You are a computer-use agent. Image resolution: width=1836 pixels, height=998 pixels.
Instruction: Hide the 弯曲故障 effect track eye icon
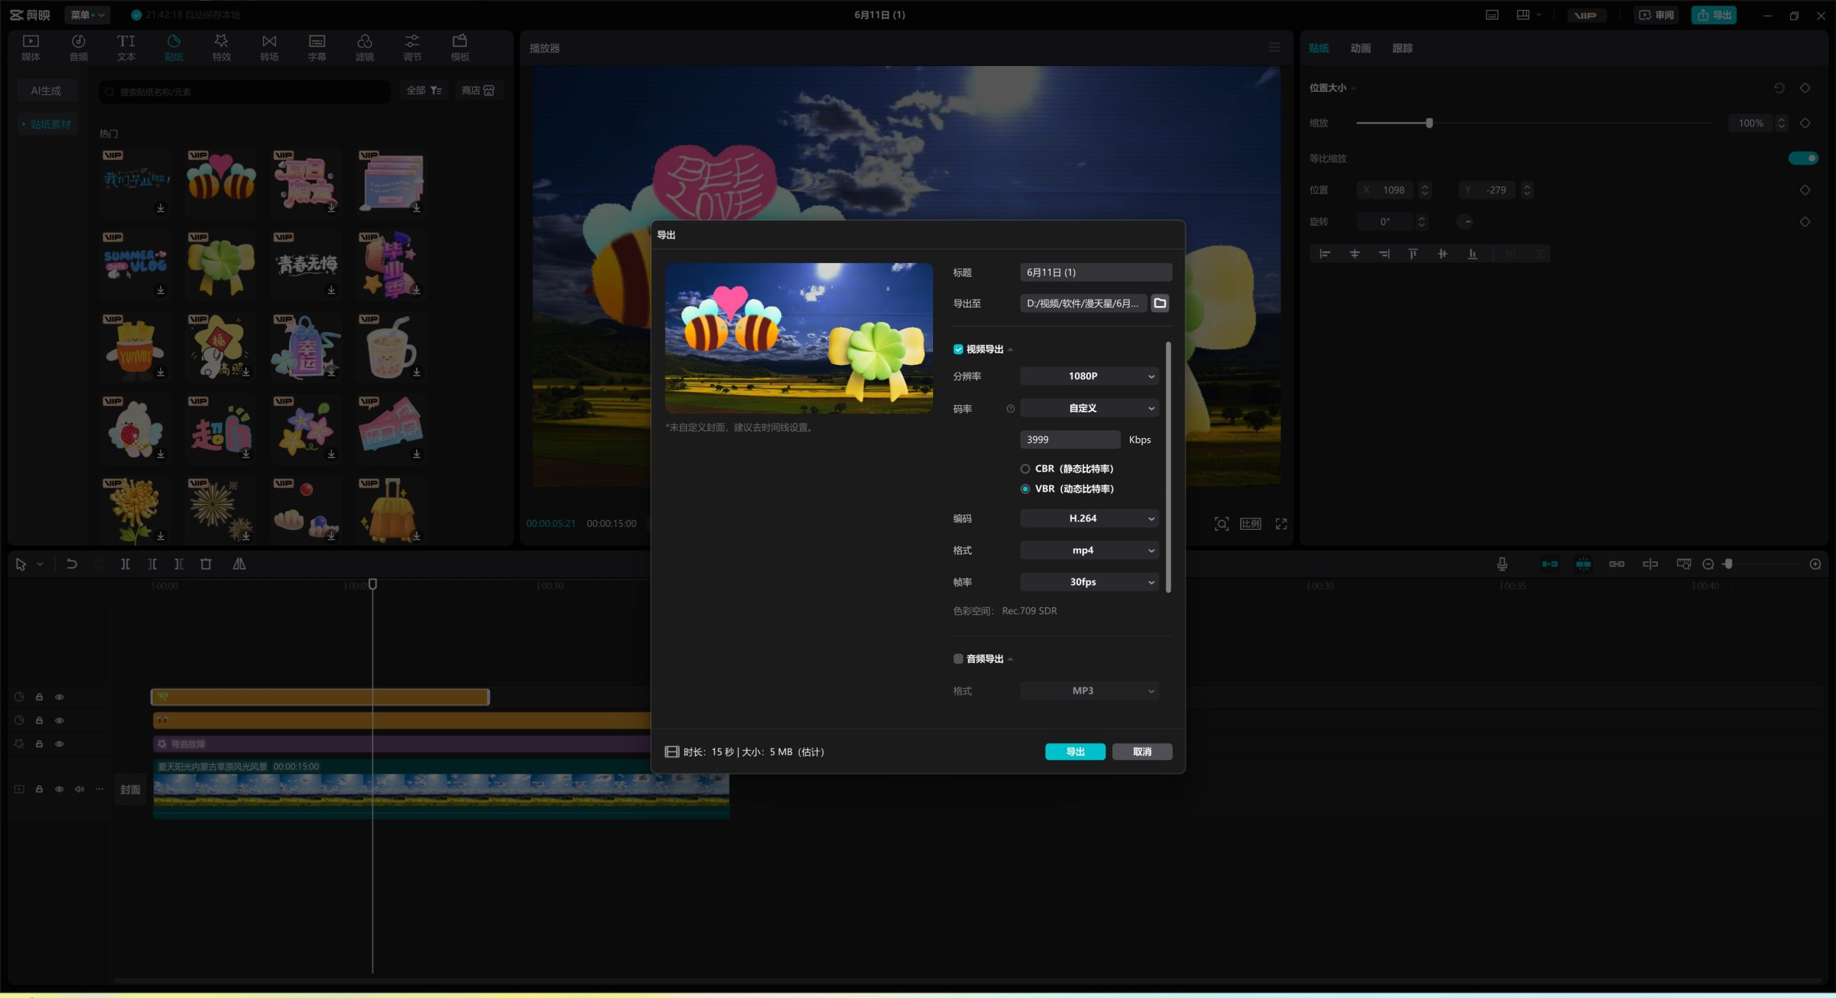point(60,744)
